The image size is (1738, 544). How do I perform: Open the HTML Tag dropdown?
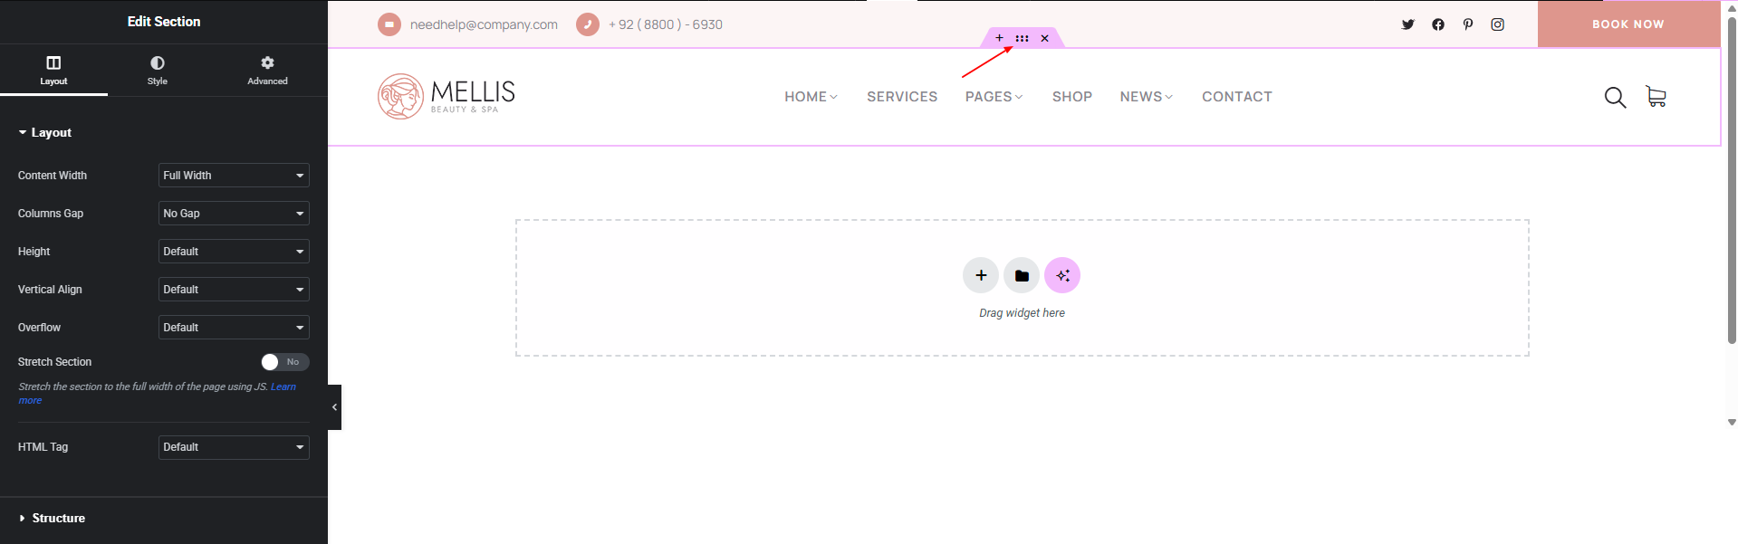pyautogui.click(x=234, y=447)
